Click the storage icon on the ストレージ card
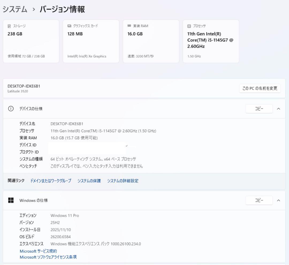This screenshot has width=289, height=265. click(9, 26)
